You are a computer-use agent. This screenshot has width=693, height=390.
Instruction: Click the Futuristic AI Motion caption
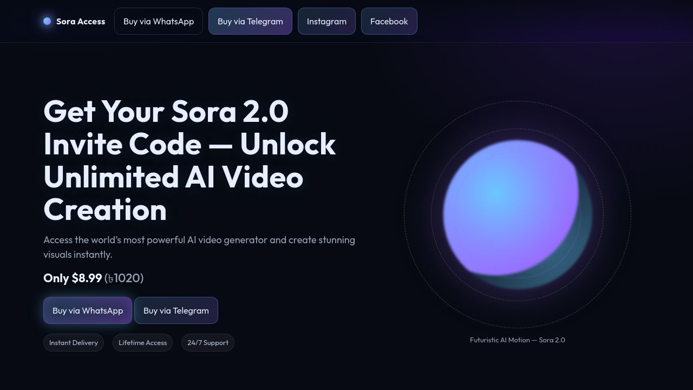click(x=518, y=340)
